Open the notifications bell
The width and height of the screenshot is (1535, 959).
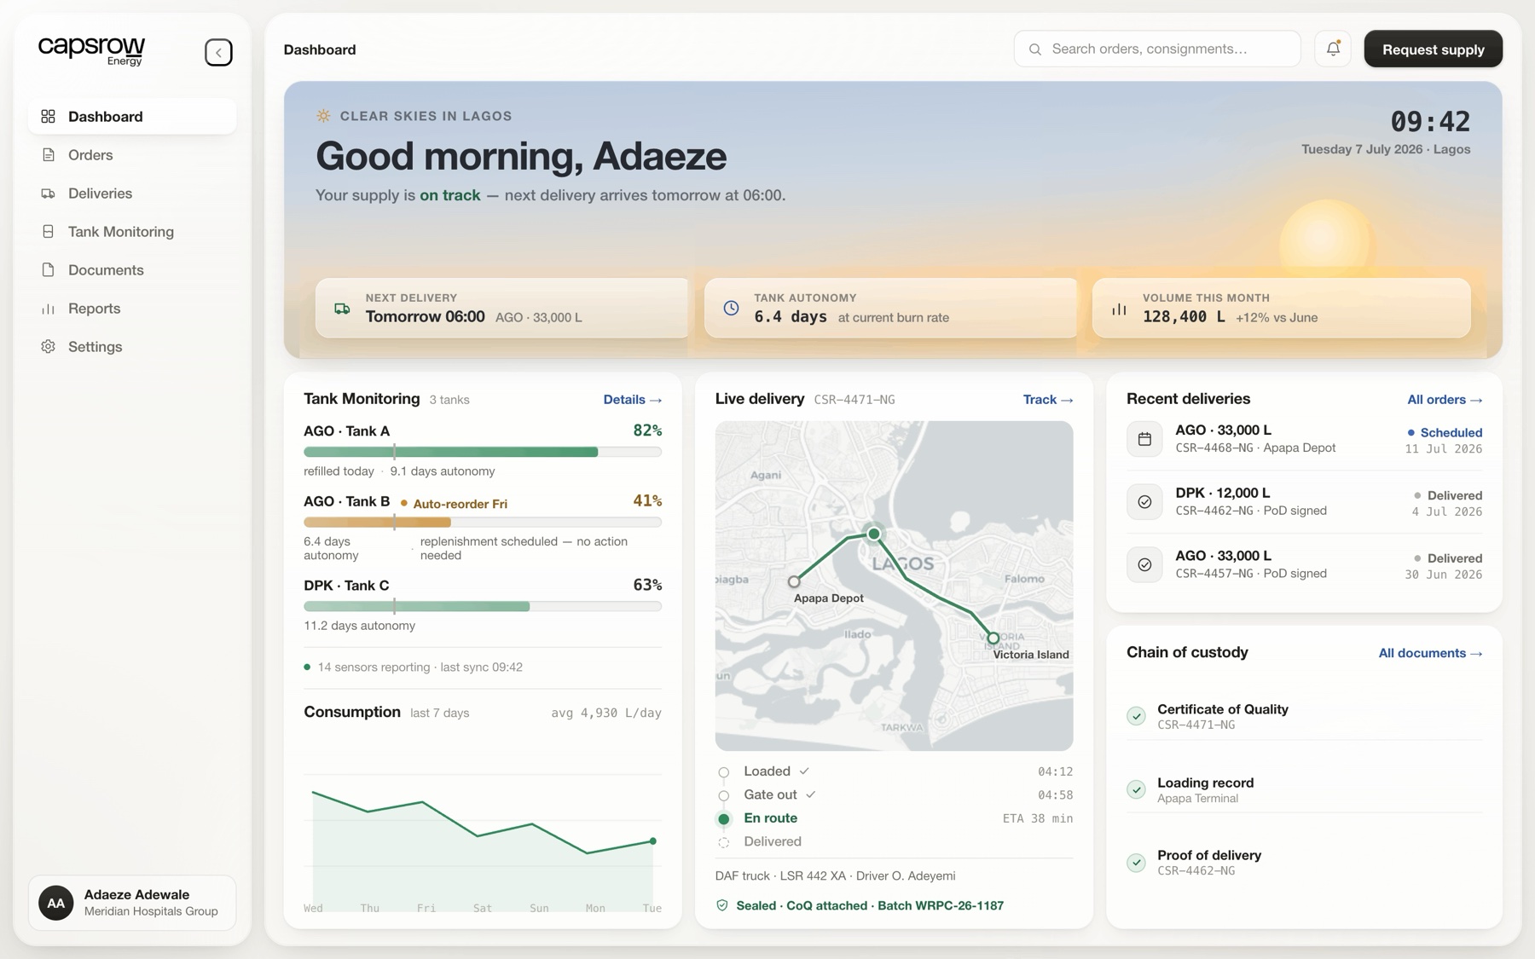tap(1333, 49)
